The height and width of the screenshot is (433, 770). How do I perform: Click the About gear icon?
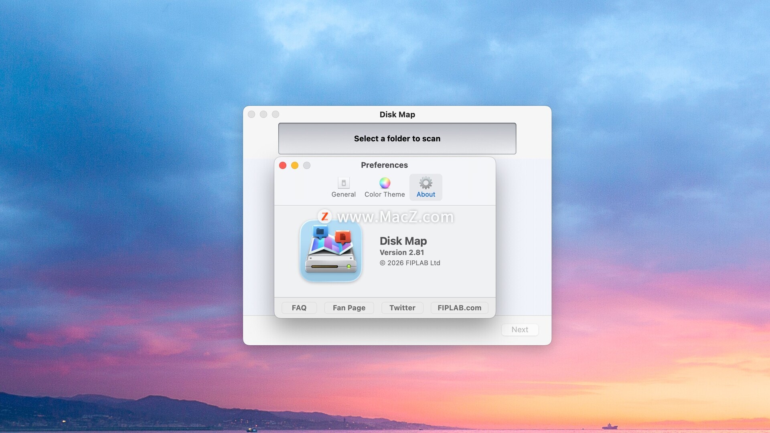click(x=426, y=183)
